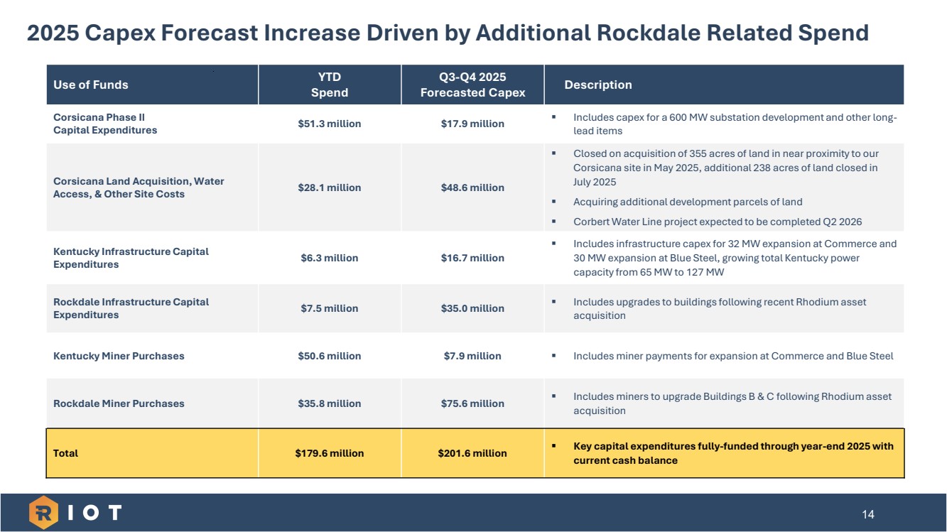Click the $75.6 million Rockdale miner forecast
Image resolution: width=947 pixels, height=532 pixels.
(x=472, y=403)
